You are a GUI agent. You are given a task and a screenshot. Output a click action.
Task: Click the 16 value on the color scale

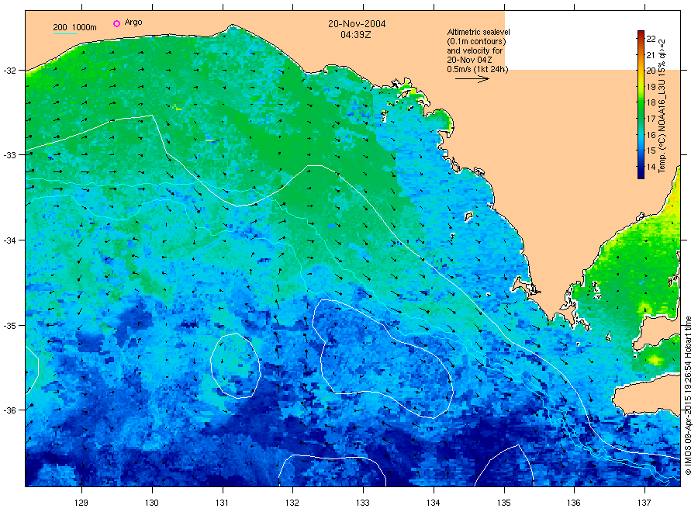click(x=651, y=135)
